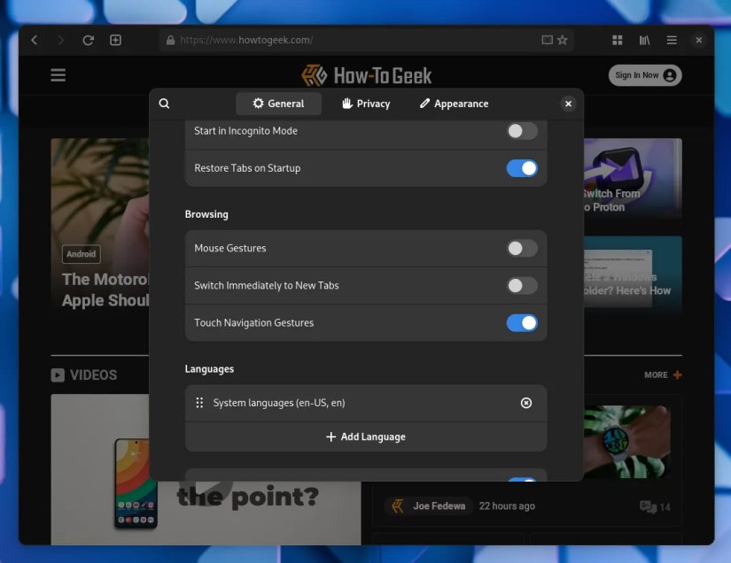Screen dimensions: 731x563
Task: Close the browser window
Action: coord(698,40)
